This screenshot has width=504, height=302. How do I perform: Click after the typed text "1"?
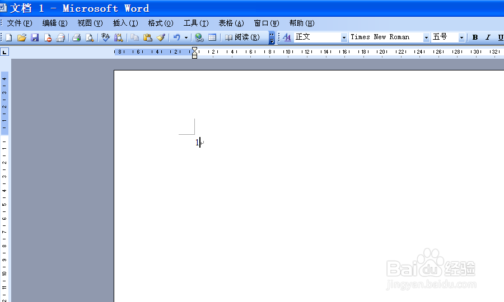point(199,143)
